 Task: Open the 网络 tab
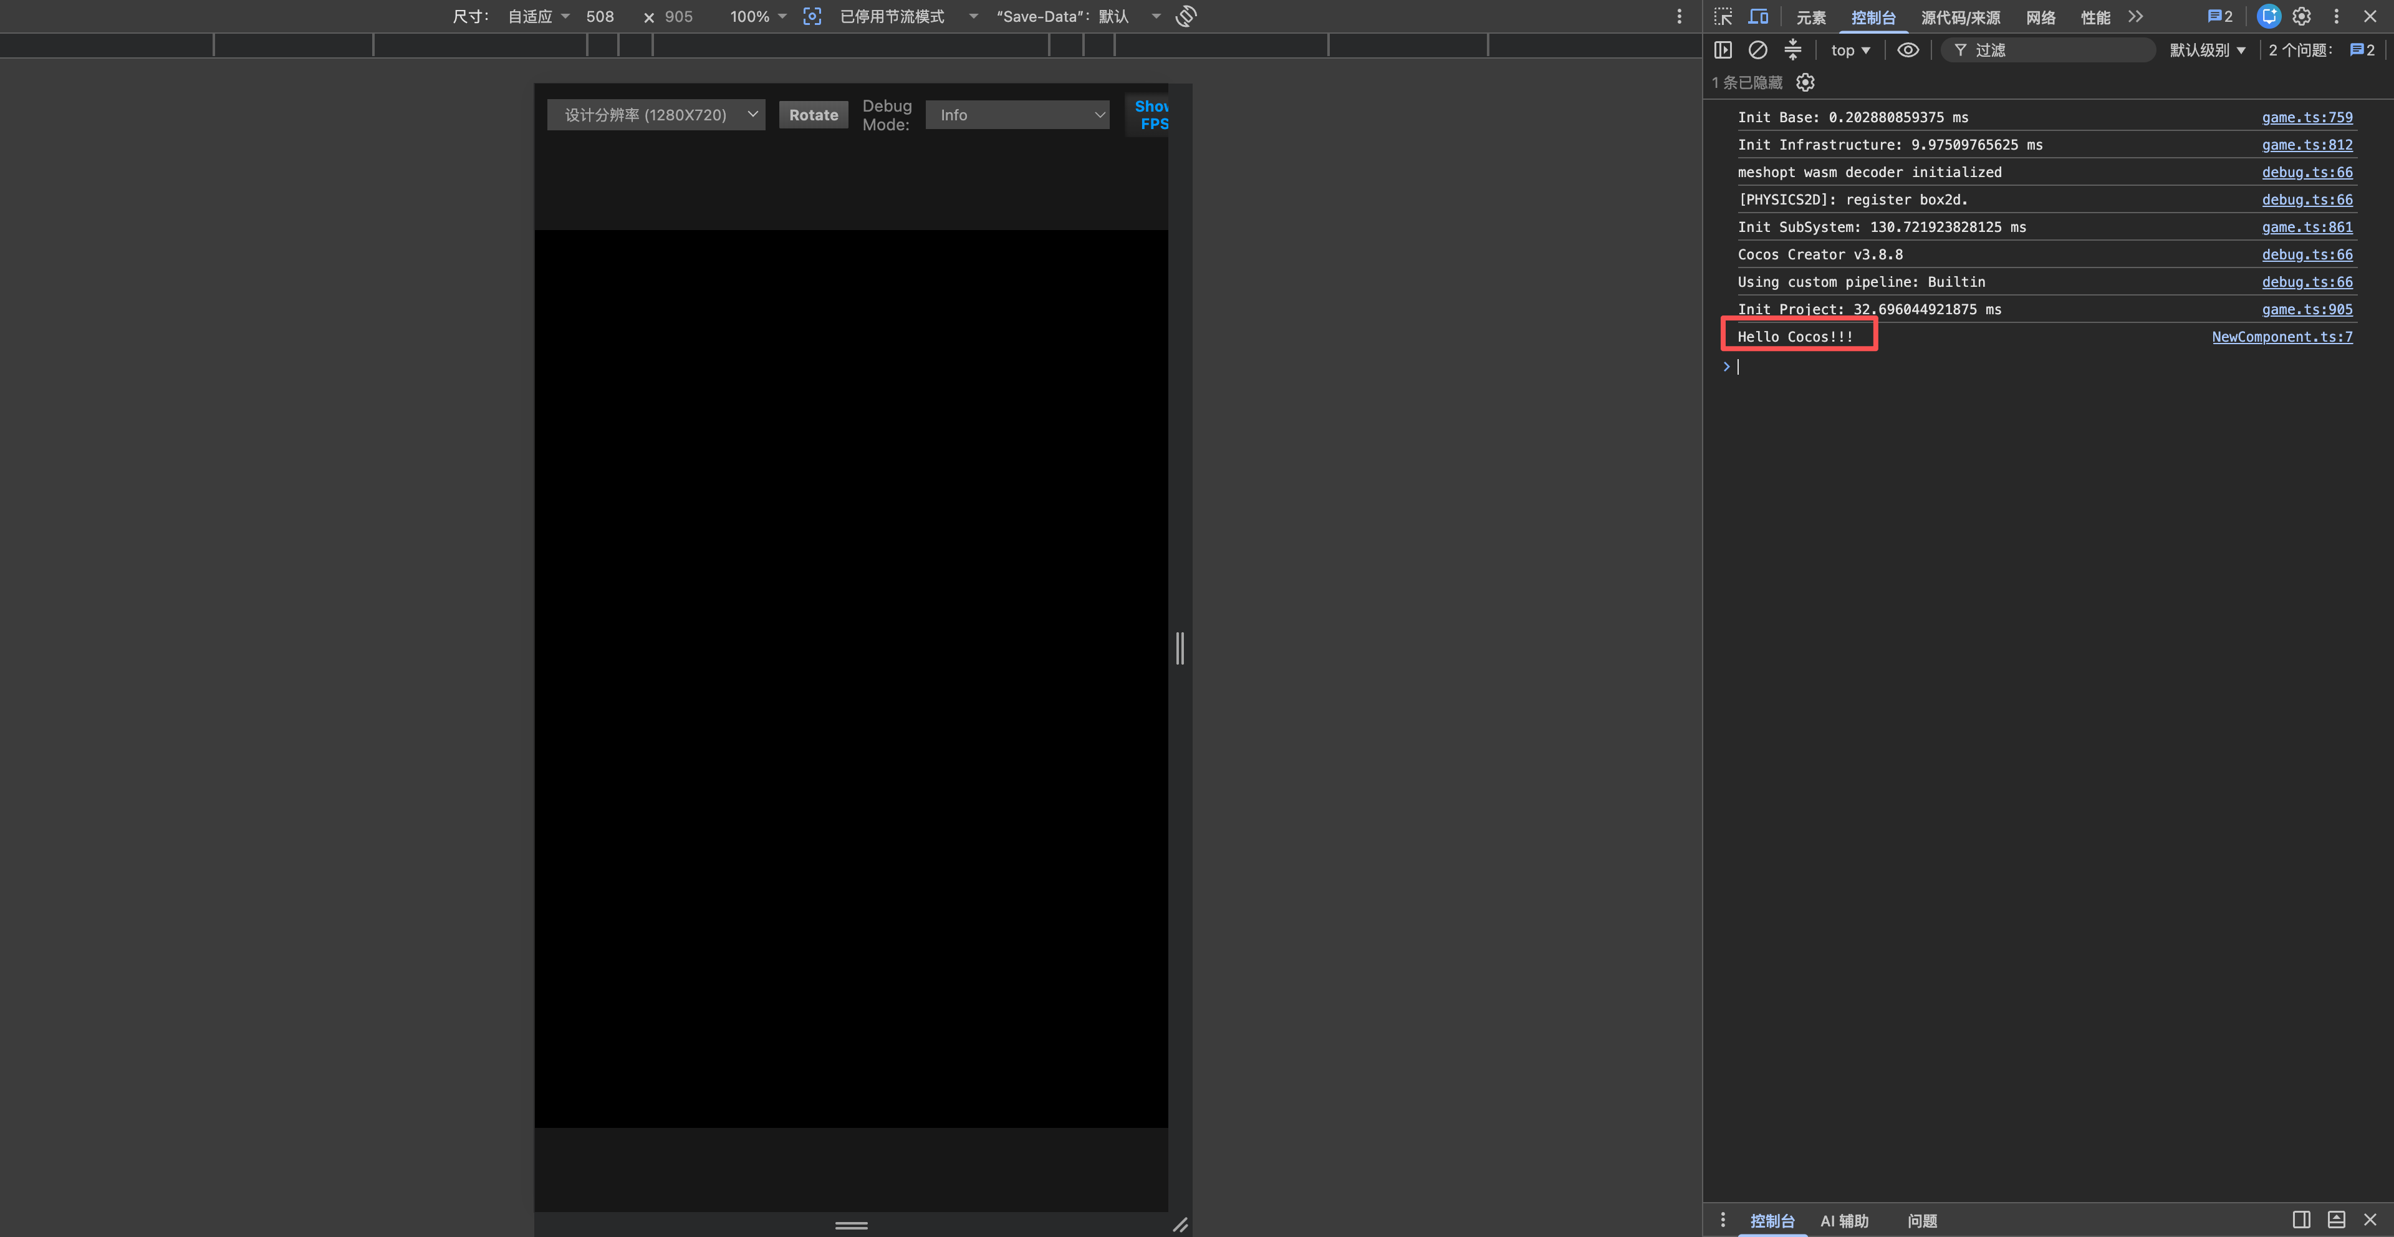point(2041,17)
